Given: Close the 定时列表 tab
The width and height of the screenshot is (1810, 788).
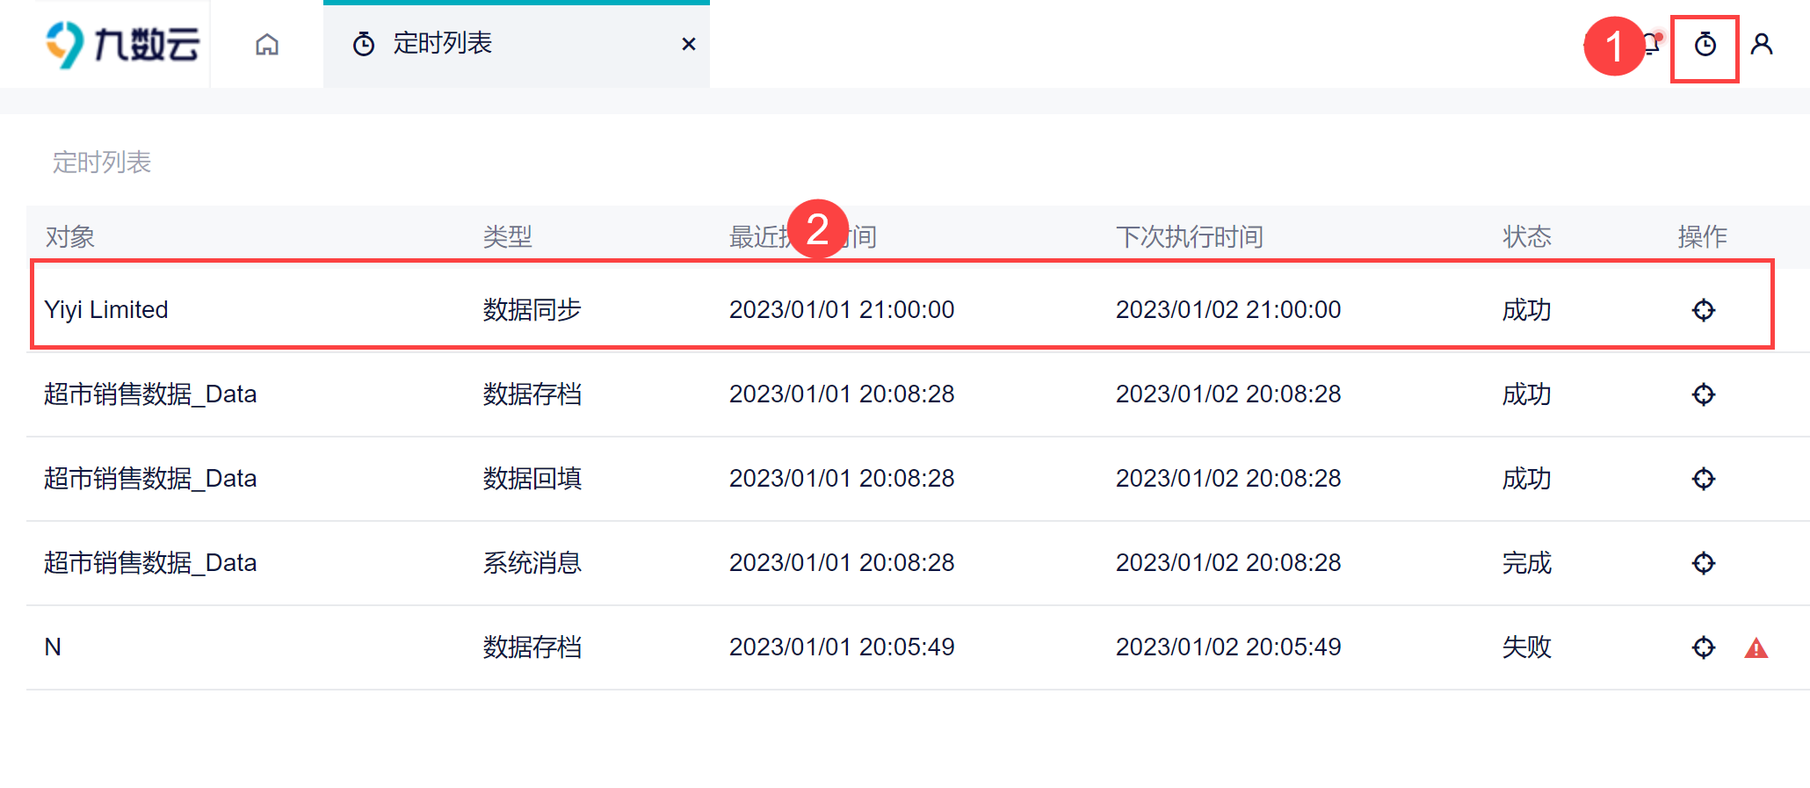Looking at the screenshot, I should pos(689,44).
